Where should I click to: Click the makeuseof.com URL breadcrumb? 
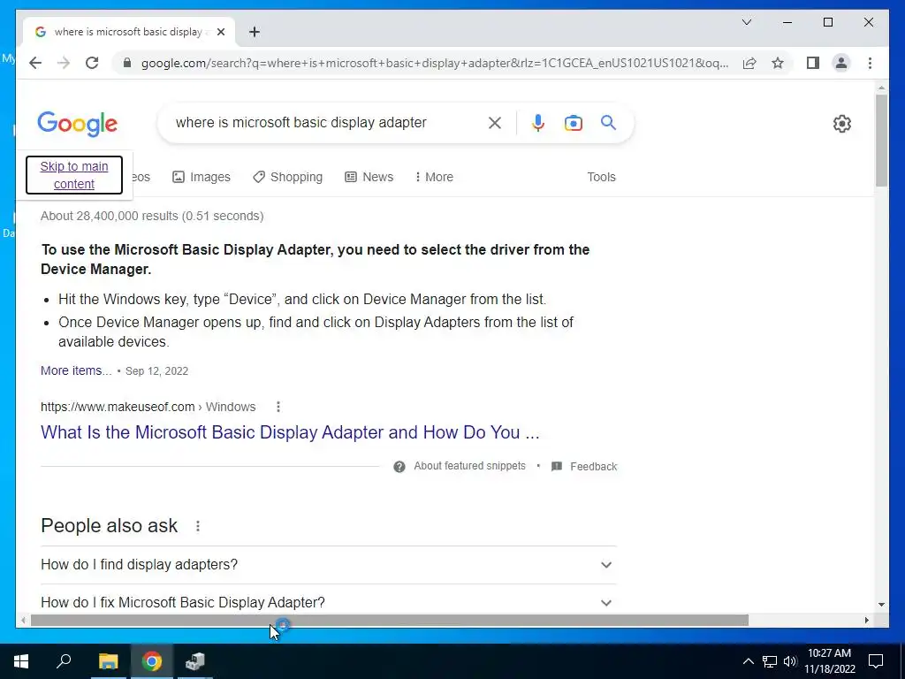148,407
